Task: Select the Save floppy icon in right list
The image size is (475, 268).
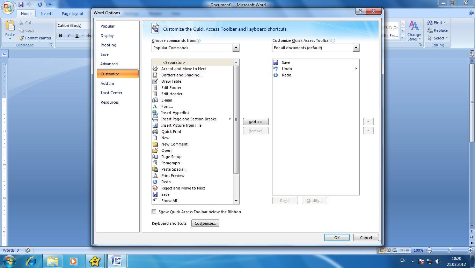Action: pos(276,62)
